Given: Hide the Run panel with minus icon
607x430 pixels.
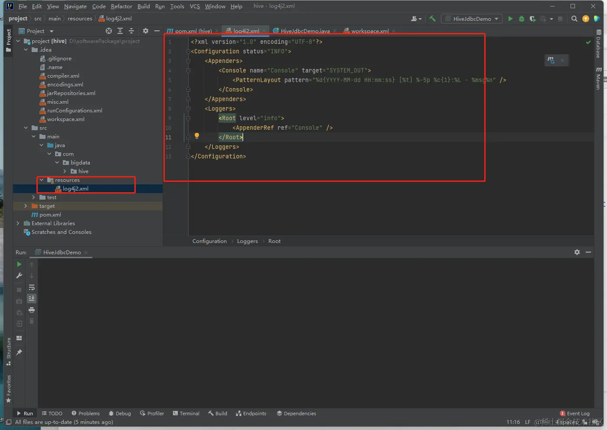Looking at the screenshot, I should [x=588, y=252].
